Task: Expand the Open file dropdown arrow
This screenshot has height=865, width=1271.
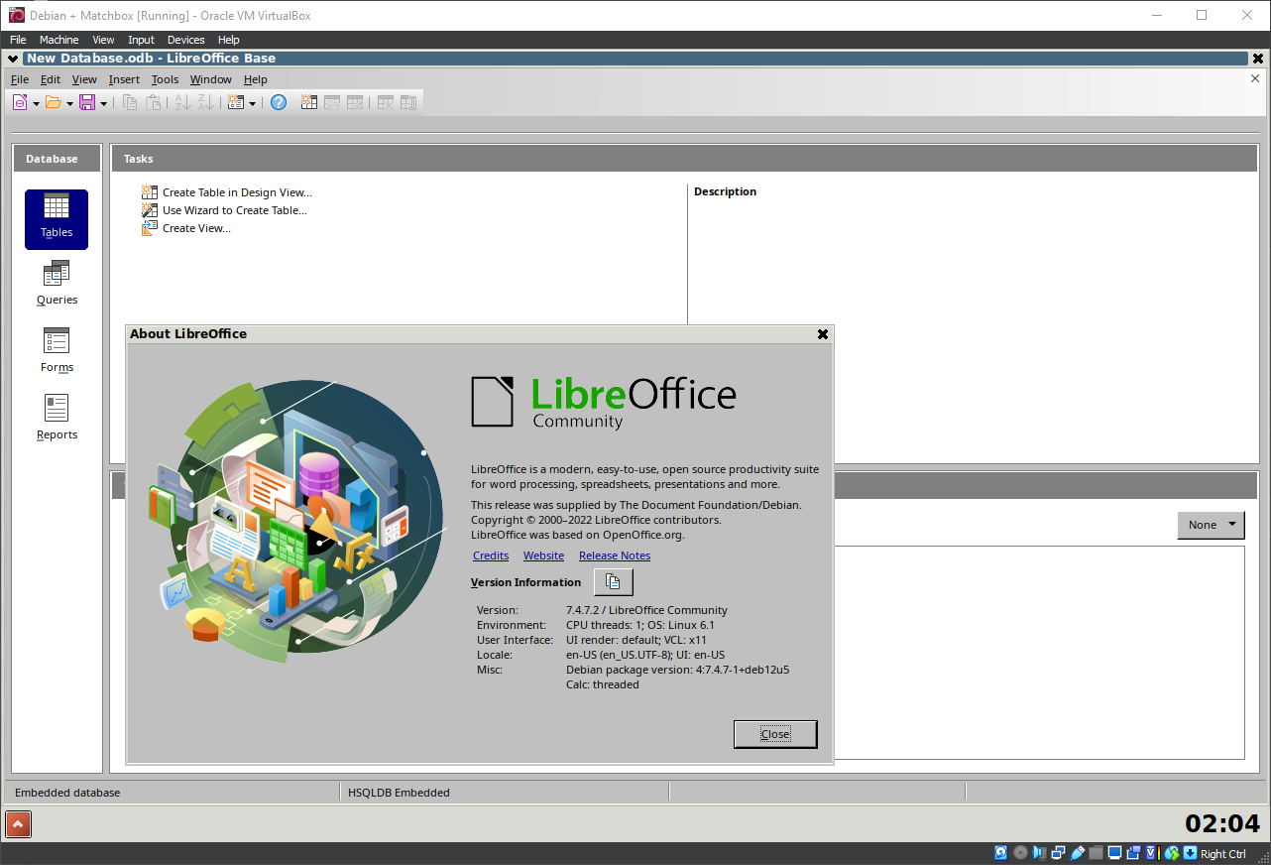Action: tap(69, 102)
